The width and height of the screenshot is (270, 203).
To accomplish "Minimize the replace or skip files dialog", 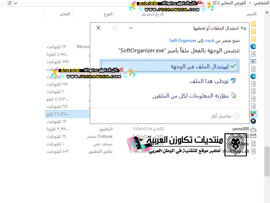I will [131, 28].
